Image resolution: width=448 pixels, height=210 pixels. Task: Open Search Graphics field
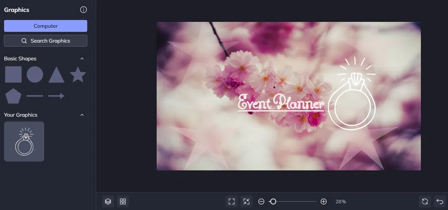pyautogui.click(x=46, y=41)
